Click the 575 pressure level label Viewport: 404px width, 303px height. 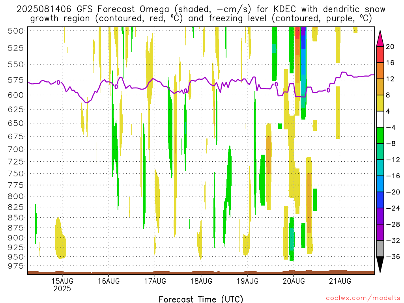(16, 80)
